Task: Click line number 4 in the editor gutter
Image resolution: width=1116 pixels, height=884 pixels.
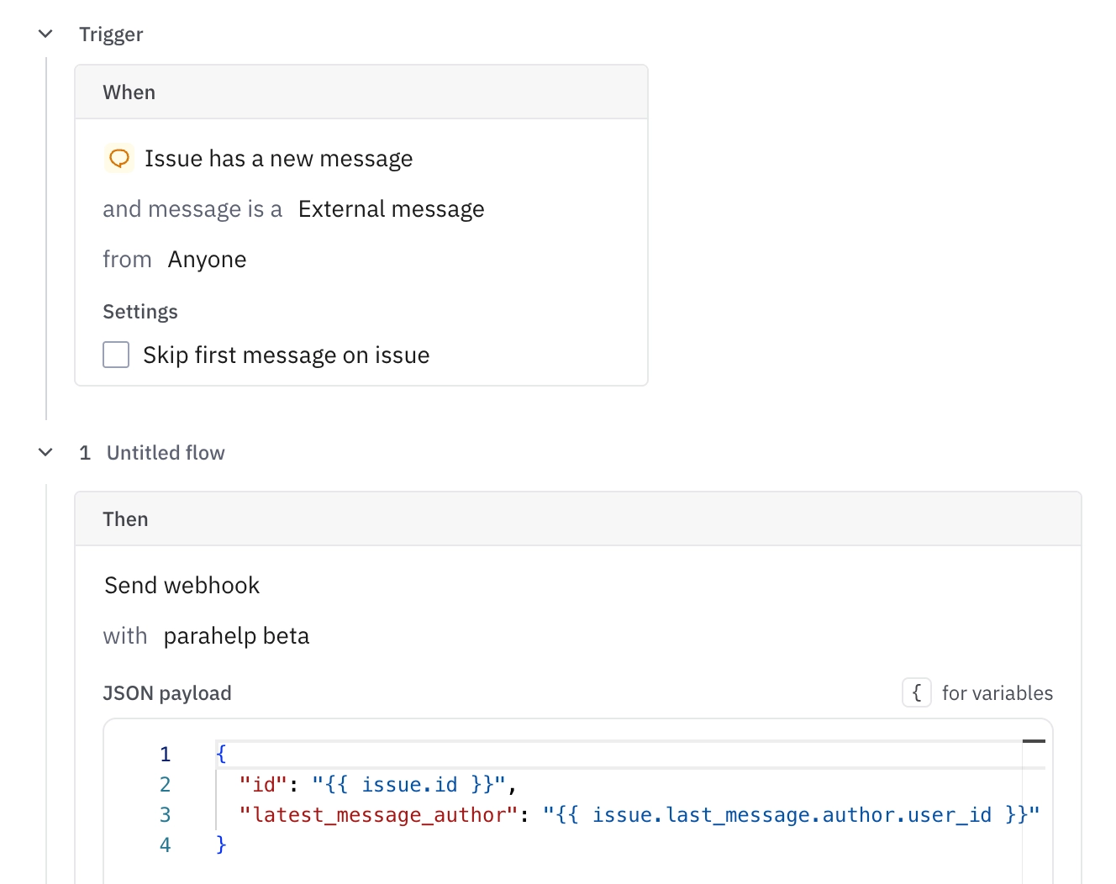Action: (x=165, y=845)
